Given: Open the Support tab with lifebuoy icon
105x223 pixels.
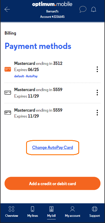Looking at the screenshot, I should coord(94,212).
